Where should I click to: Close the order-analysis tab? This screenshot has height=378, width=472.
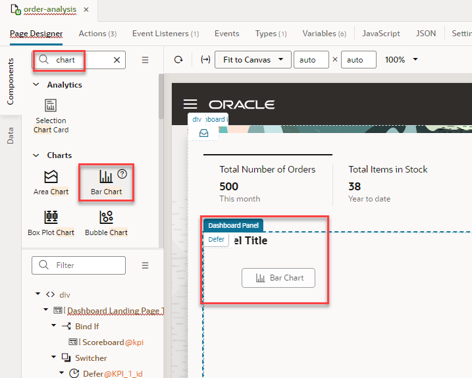[x=86, y=10]
